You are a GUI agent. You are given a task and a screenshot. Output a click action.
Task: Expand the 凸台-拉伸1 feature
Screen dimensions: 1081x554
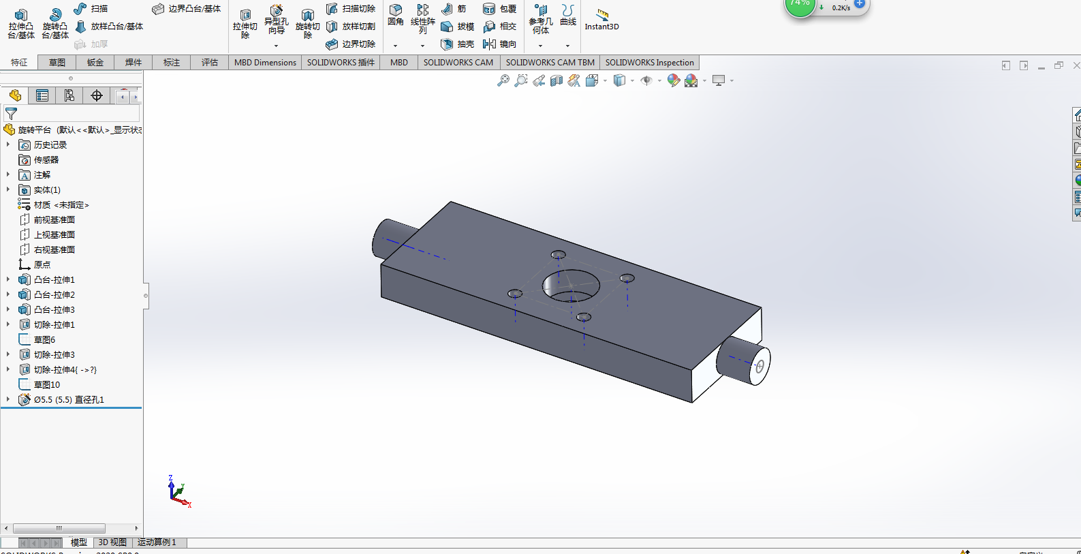[x=8, y=279]
